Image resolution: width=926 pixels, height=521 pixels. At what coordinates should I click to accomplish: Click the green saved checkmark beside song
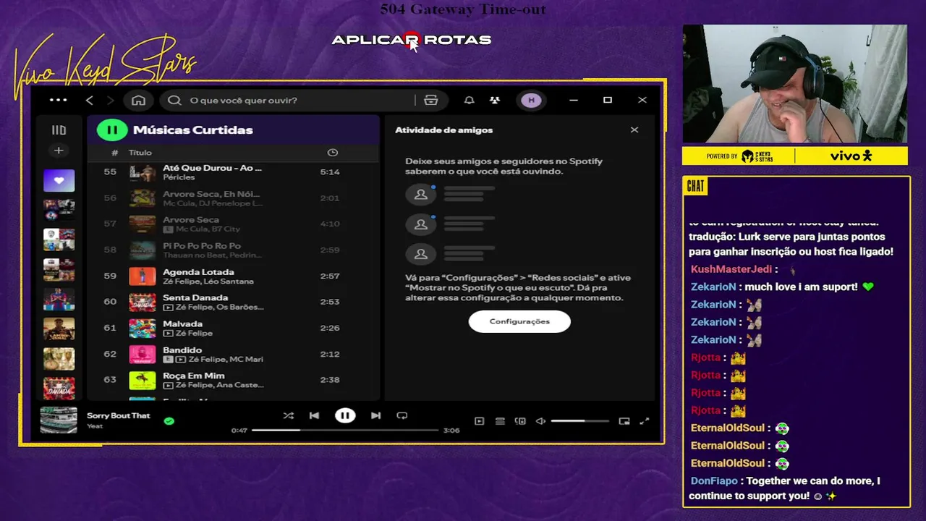[169, 420]
